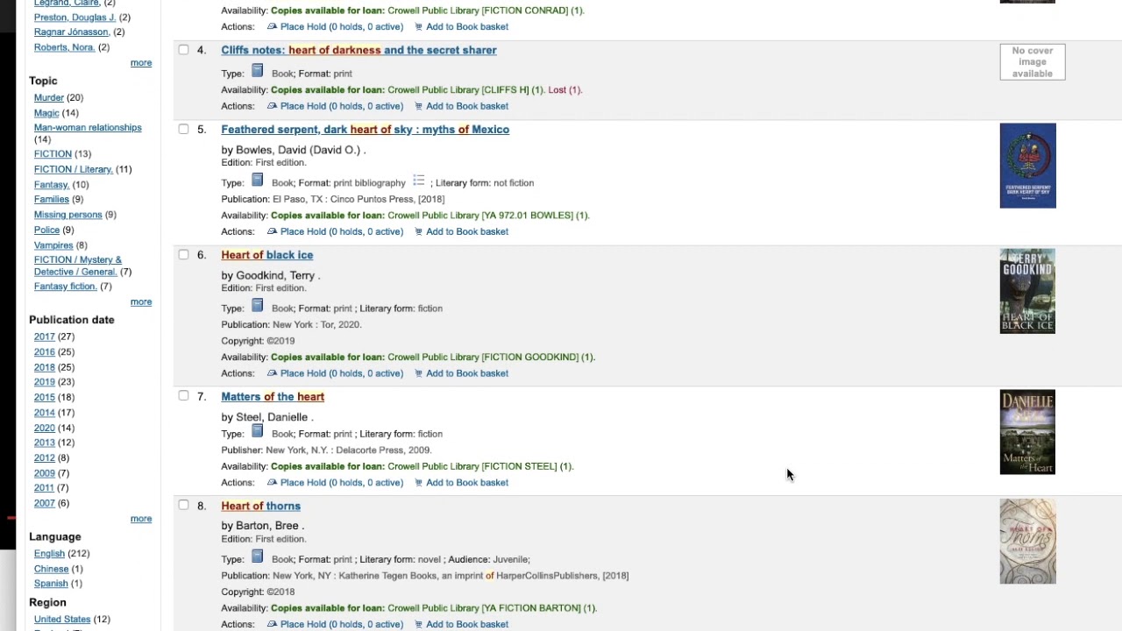Click the book type icon for Matters of the heart
The width and height of the screenshot is (1122, 631).
coord(257,431)
